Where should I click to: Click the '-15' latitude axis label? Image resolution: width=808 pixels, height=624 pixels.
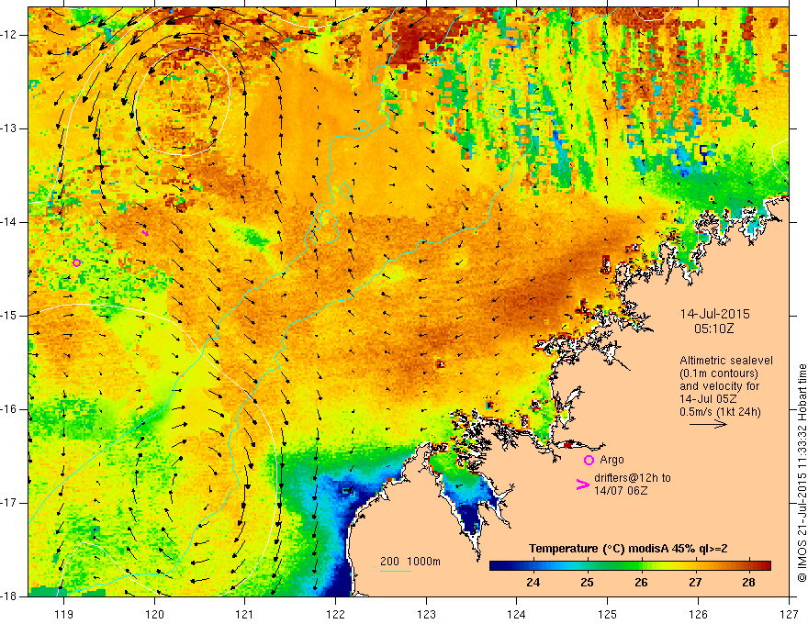coord(9,316)
